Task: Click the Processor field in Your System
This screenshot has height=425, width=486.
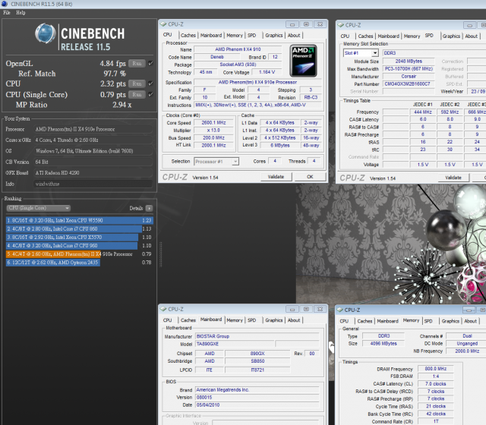Action: pos(93,129)
